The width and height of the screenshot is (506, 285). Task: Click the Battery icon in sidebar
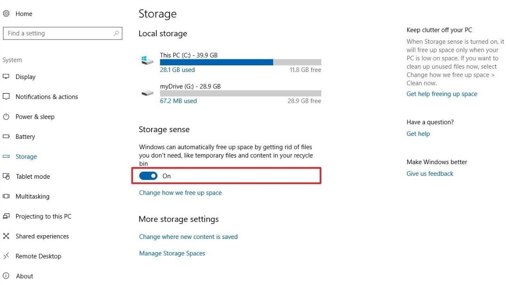(6, 137)
